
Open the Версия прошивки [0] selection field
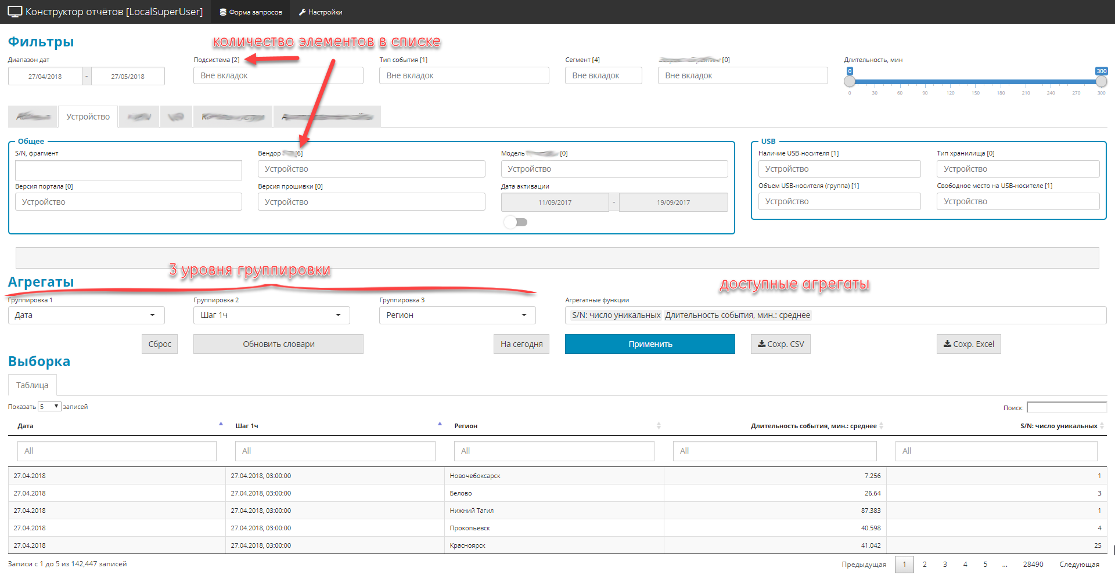pos(372,202)
